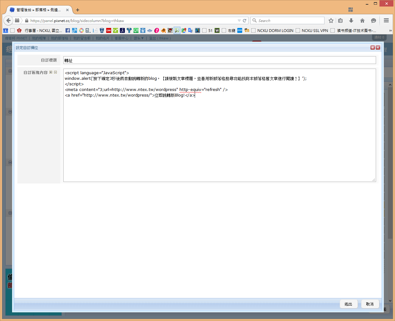Go to the Firefox home page icon
The width and height of the screenshot is (395, 321).
coord(362,20)
